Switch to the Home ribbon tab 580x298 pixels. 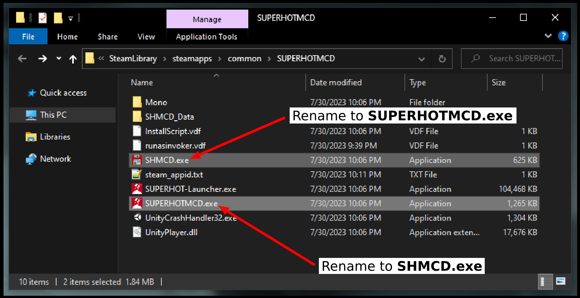coord(67,37)
